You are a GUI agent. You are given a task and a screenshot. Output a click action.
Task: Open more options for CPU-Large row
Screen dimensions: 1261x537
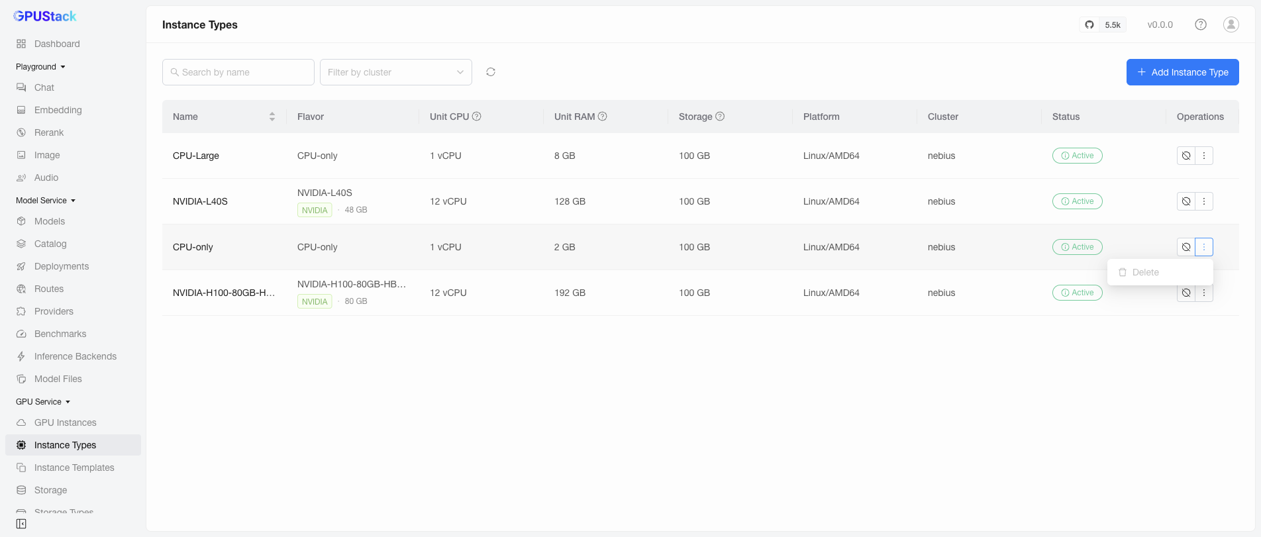1204,156
